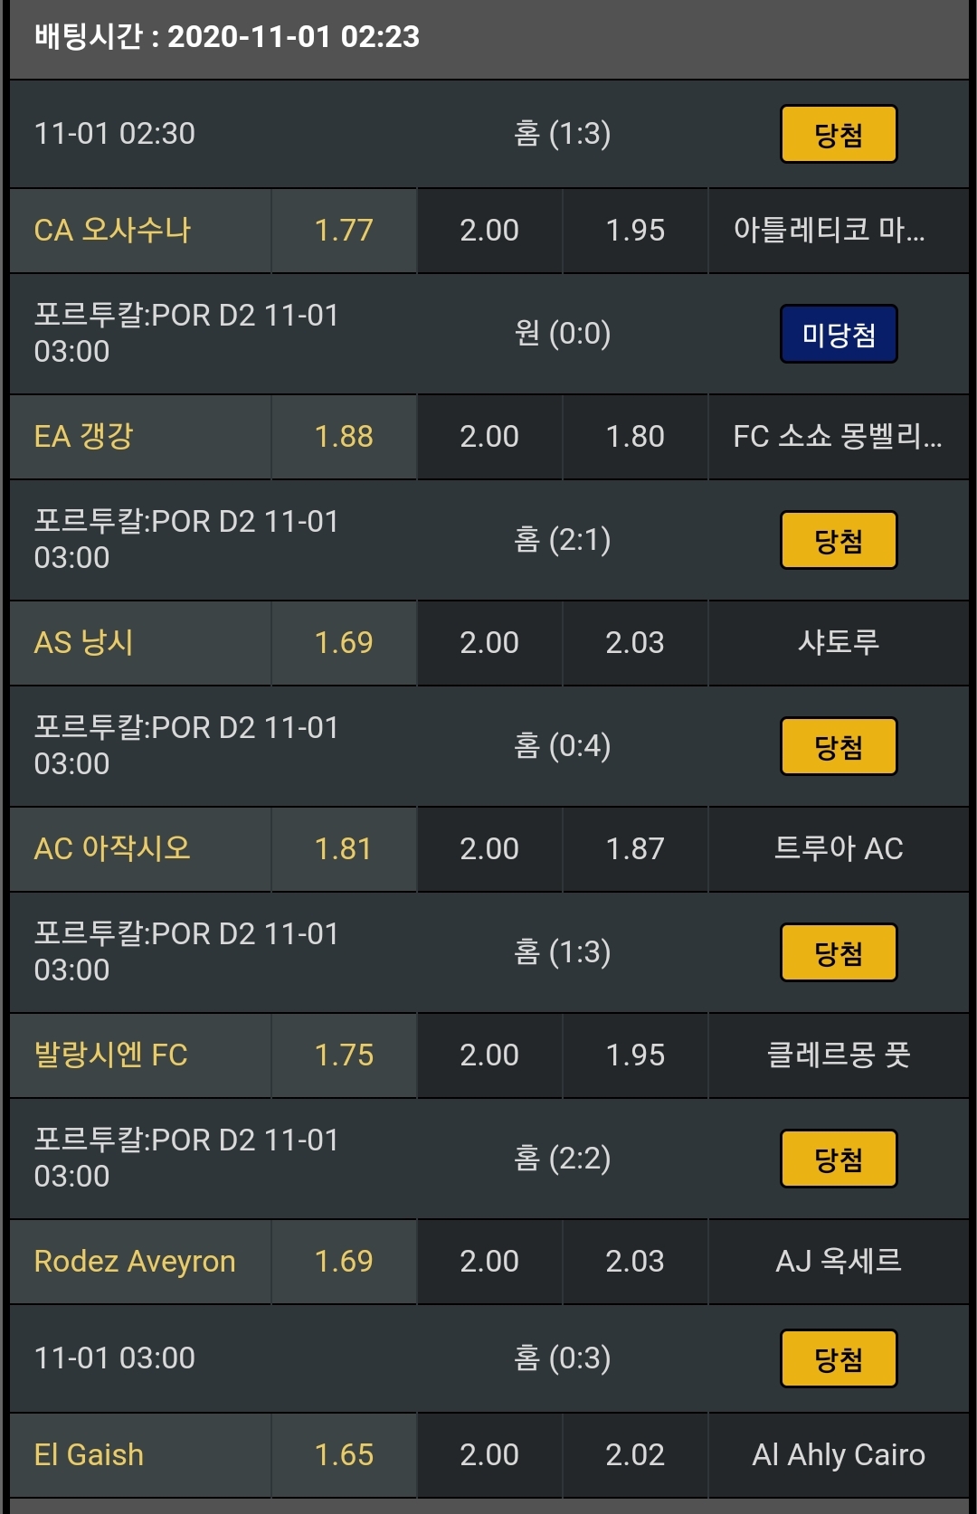Click the 당첨 badge beside 홈 (0:3)

coord(839,1359)
